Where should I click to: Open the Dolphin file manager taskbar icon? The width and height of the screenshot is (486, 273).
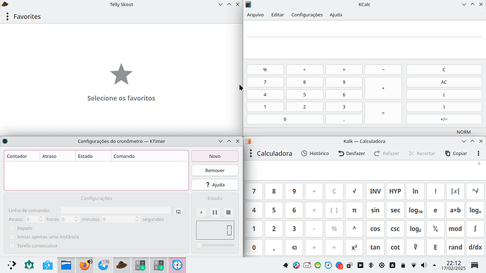tap(66, 265)
